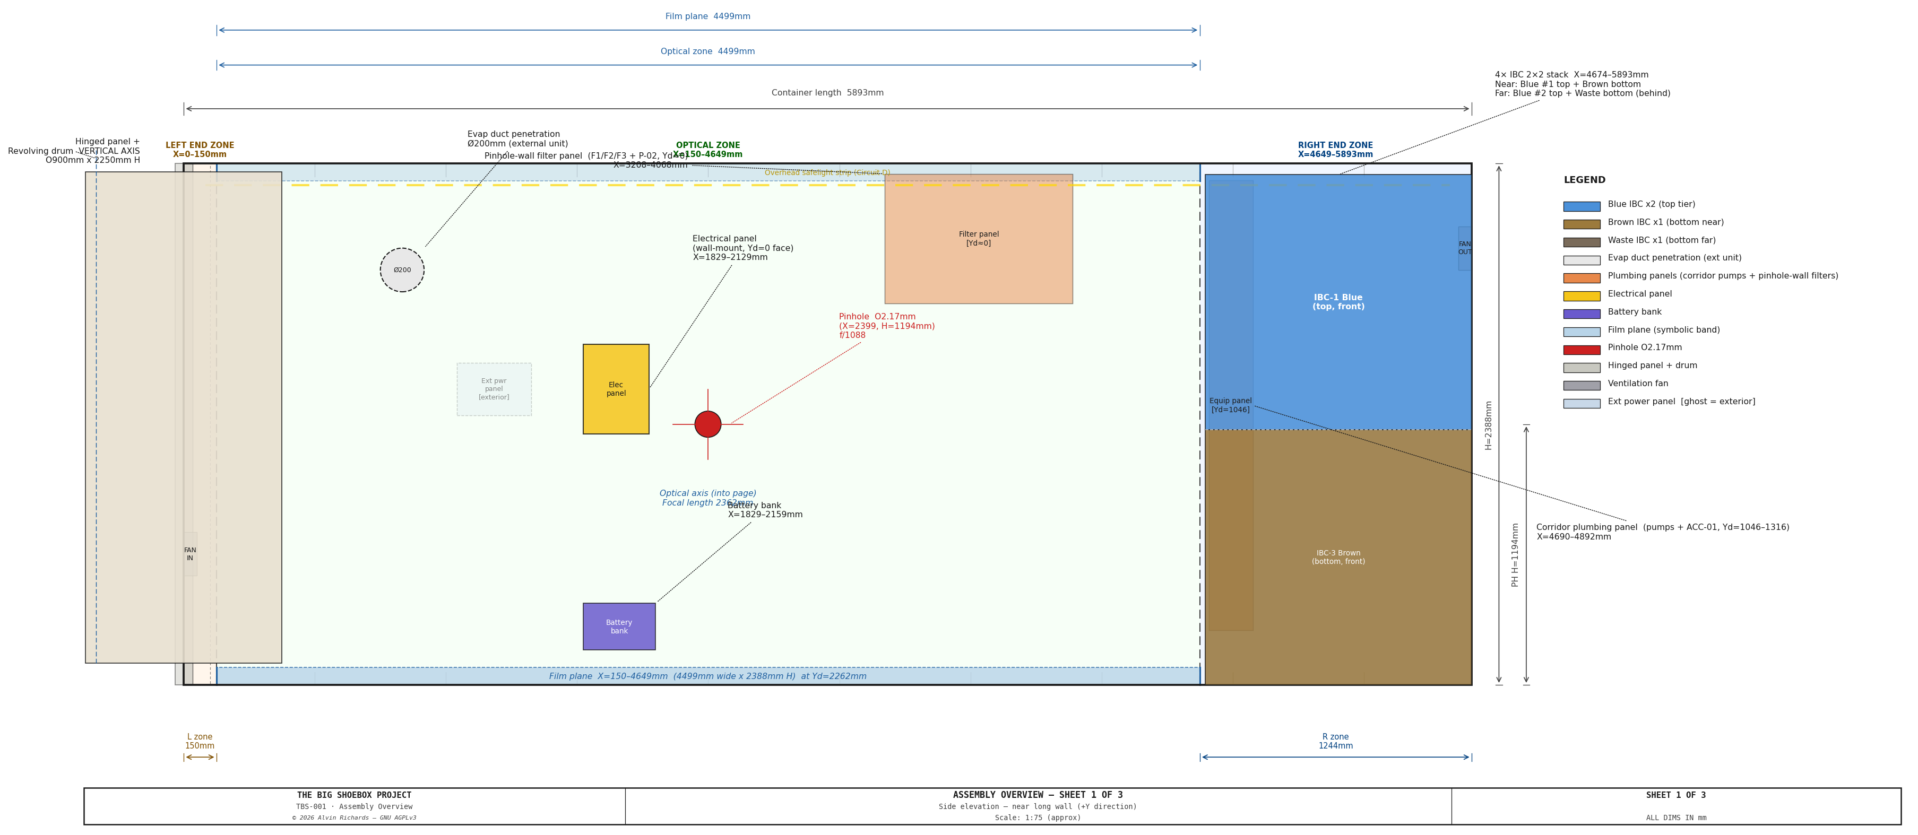1918x835 pixels.
Task: Click the Blue IBC x2 legend swatch
Action: point(1580,206)
